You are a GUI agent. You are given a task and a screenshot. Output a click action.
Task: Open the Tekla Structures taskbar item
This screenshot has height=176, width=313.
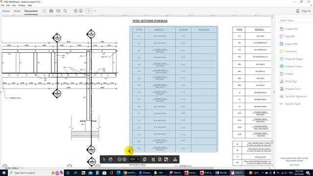tap(176, 173)
